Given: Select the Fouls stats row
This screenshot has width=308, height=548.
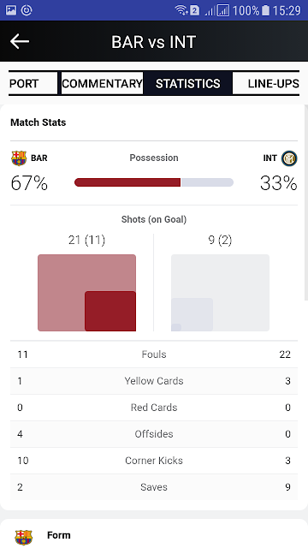Looking at the screenshot, I should click(154, 354).
